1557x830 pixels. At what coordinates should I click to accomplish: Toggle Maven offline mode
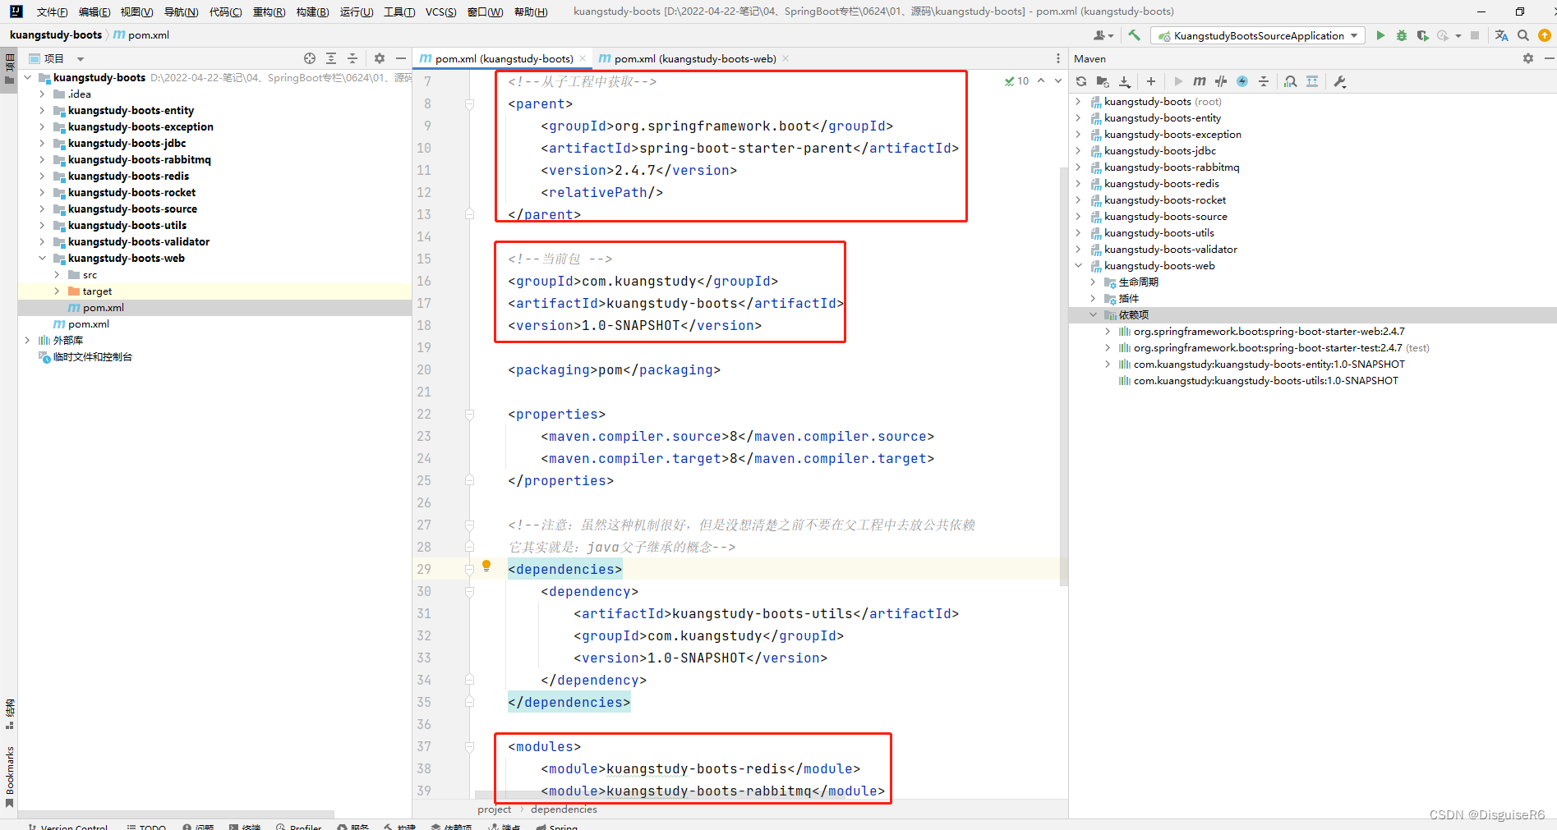[x=1221, y=81]
